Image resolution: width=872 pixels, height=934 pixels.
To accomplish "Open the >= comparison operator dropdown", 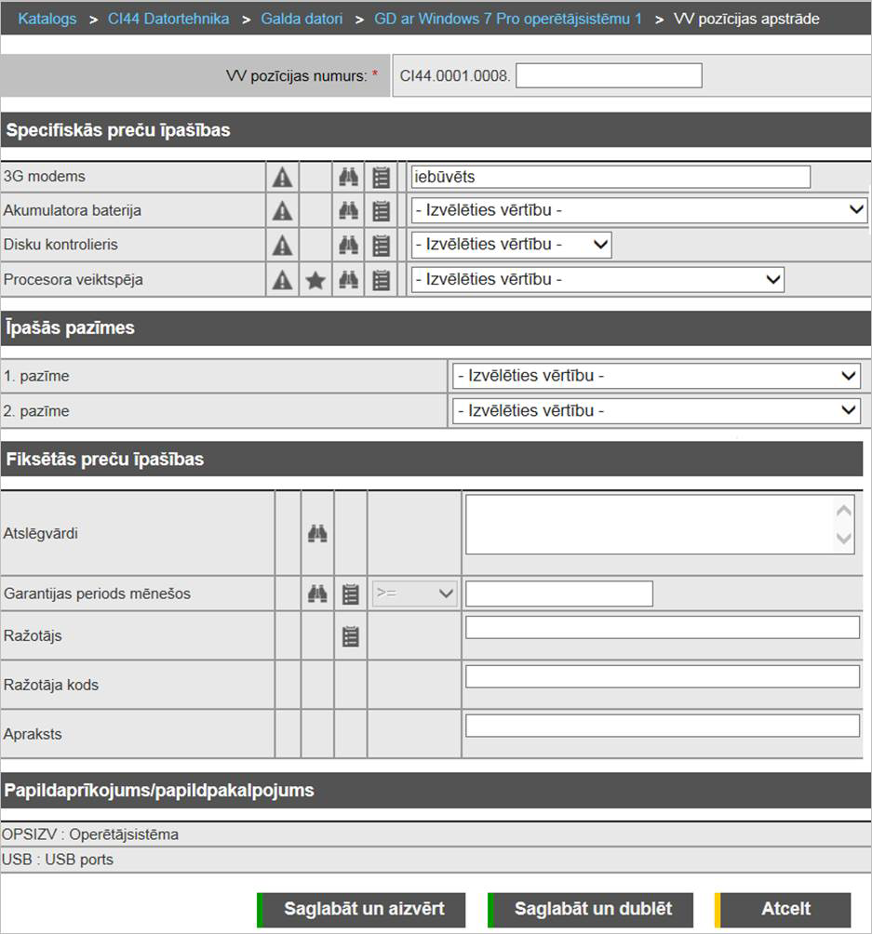I will (x=414, y=594).
